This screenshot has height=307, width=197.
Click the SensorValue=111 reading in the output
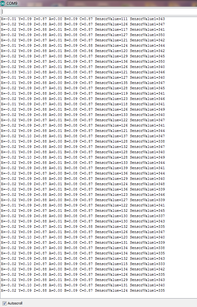point(111,19)
